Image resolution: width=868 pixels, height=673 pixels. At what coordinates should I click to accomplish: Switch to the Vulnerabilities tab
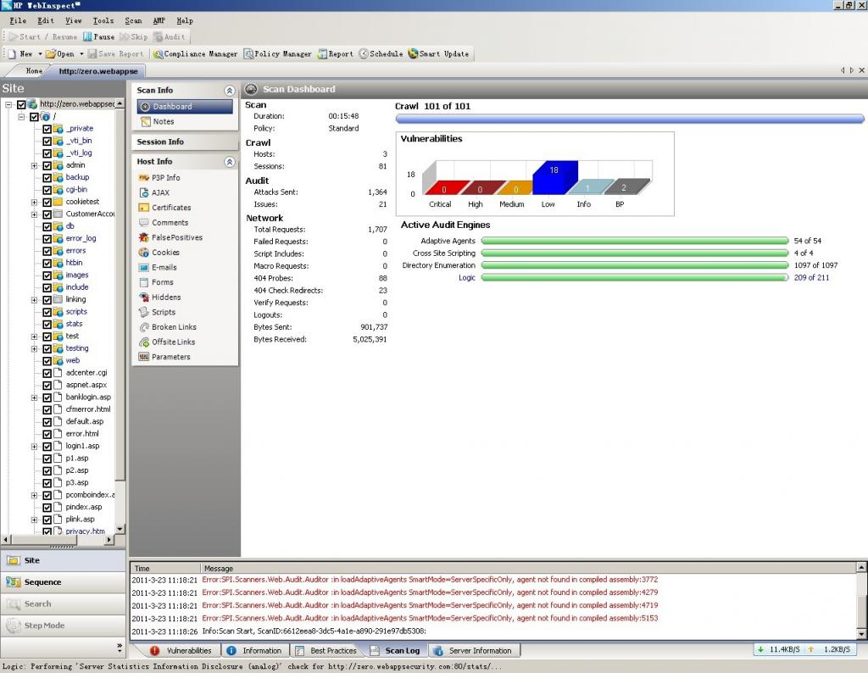point(181,651)
